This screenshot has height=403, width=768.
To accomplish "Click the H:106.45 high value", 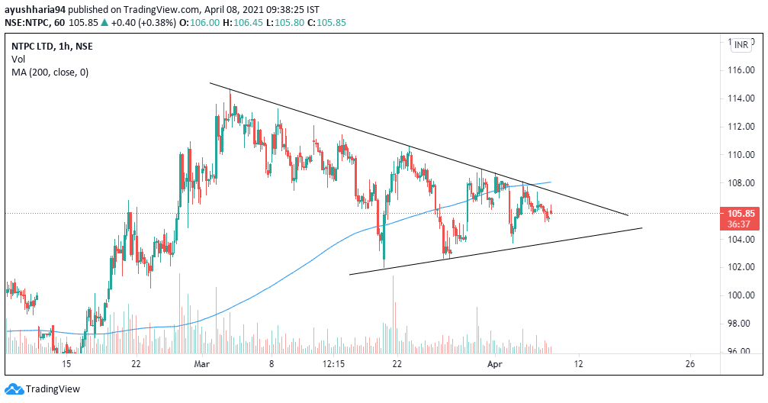I will point(243,23).
